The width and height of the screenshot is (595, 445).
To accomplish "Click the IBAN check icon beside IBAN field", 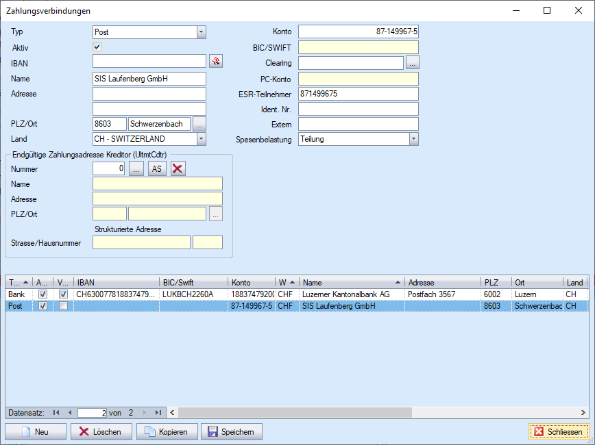I will click(x=216, y=62).
